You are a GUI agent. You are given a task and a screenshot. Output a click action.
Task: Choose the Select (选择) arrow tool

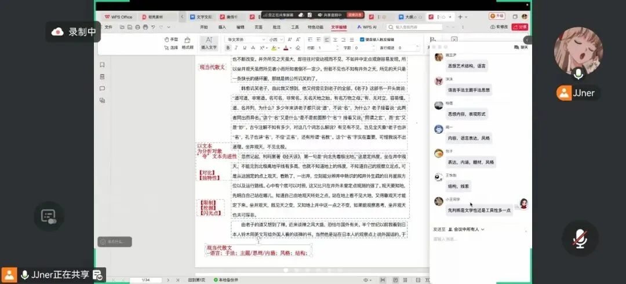click(x=171, y=47)
